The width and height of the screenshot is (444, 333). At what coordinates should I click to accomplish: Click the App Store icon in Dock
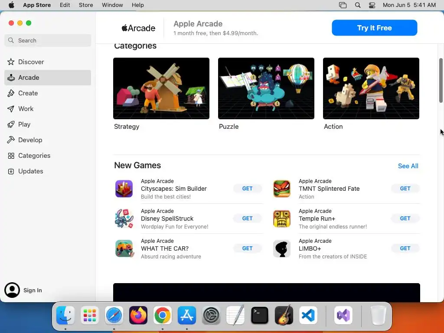[186, 315]
